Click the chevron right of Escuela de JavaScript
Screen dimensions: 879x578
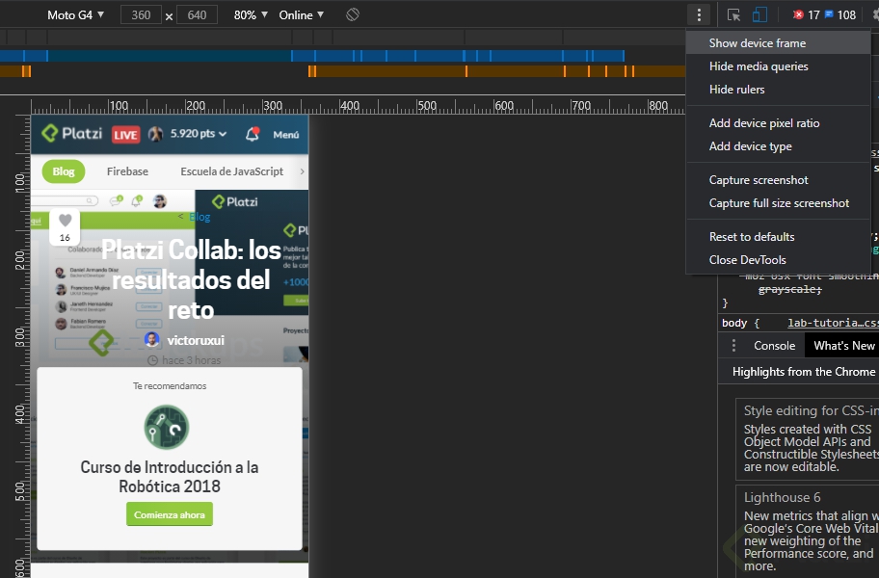pos(303,171)
